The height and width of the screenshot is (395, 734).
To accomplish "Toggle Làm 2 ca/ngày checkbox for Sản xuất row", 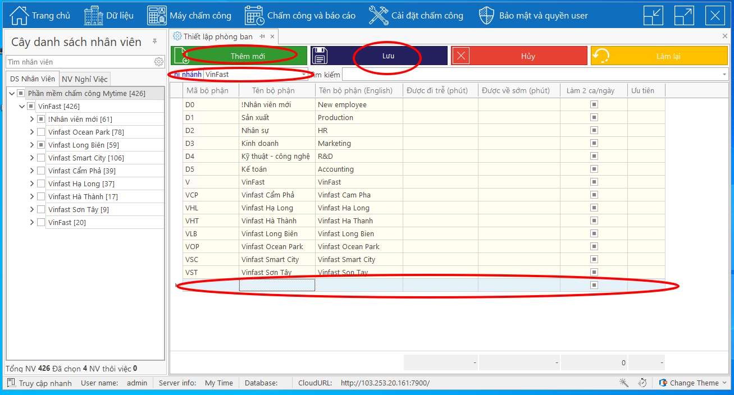I will pos(594,117).
